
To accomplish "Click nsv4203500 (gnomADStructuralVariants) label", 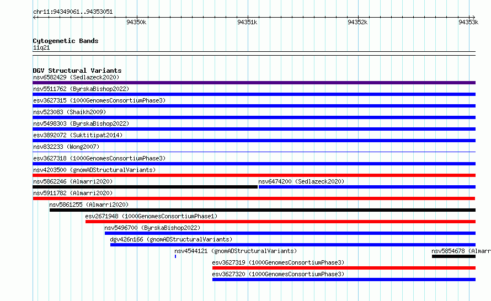I will pyautogui.click(x=94, y=170).
